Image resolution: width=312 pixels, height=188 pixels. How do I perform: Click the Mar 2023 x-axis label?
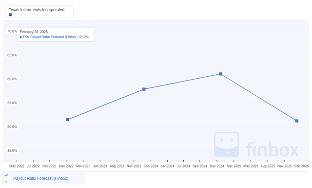click(83, 166)
